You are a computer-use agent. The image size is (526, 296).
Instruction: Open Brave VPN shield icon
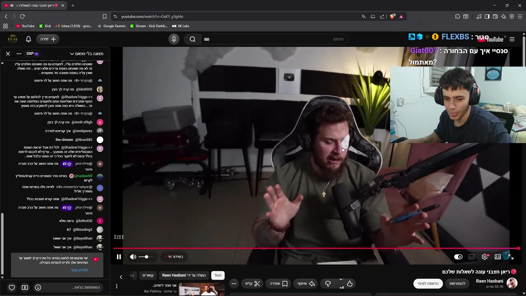click(512, 16)
